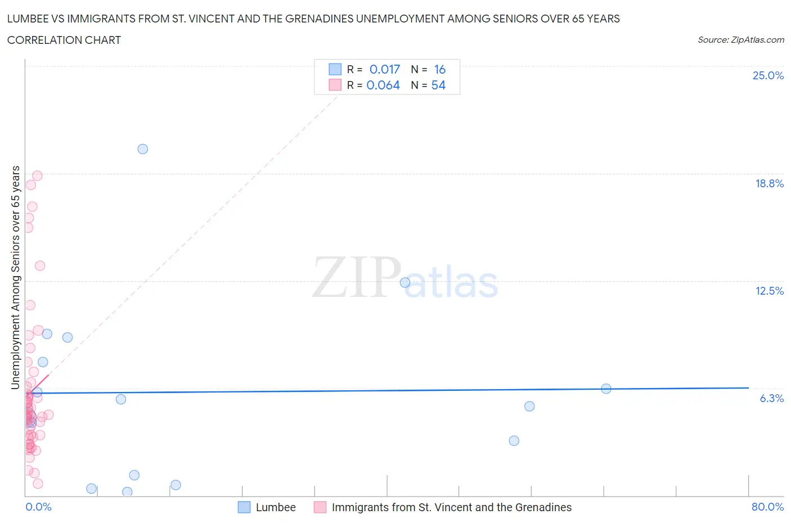Image resolution: width=791 pixels, height=523 pixels.
Task: Click the blue data point near 12.5% gridline
Action: click(x=405, y=282)
